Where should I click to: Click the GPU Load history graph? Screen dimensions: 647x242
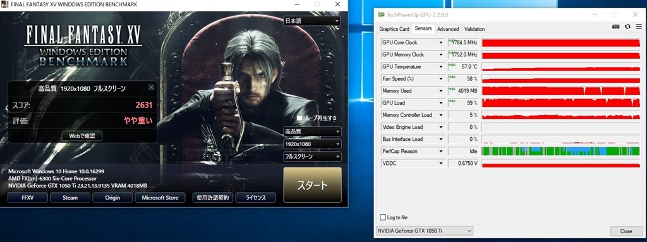560,103
